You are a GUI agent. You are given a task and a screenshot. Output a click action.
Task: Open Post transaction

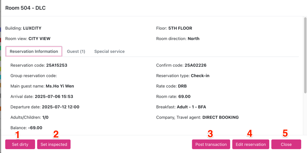point(211,144)
